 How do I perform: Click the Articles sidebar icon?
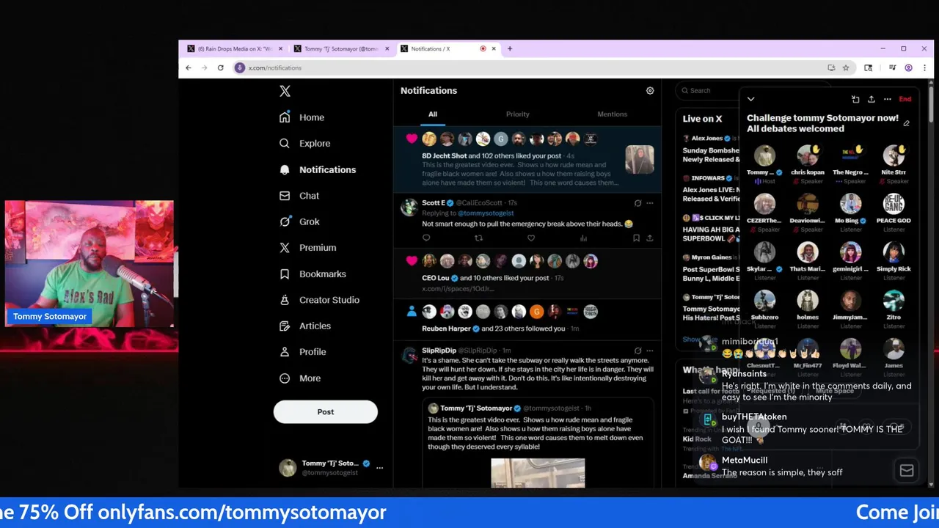pos(285,326)
